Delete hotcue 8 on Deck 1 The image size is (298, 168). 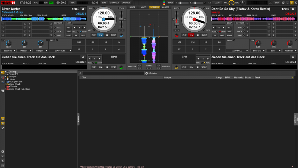coord(51,35)
